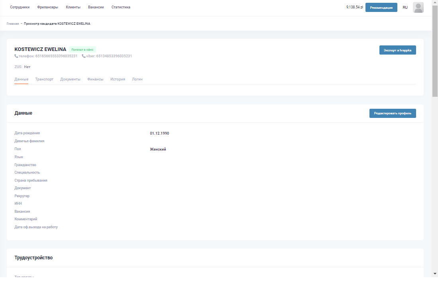Click the viber phone icon
The image size is (438, 286).
[84, 56]
